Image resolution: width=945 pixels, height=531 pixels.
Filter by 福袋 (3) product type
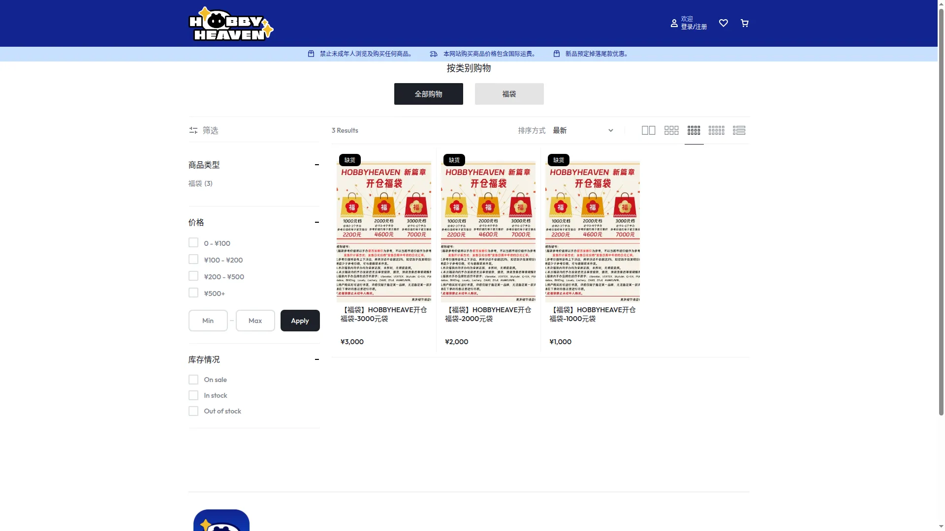pos(200,183)
